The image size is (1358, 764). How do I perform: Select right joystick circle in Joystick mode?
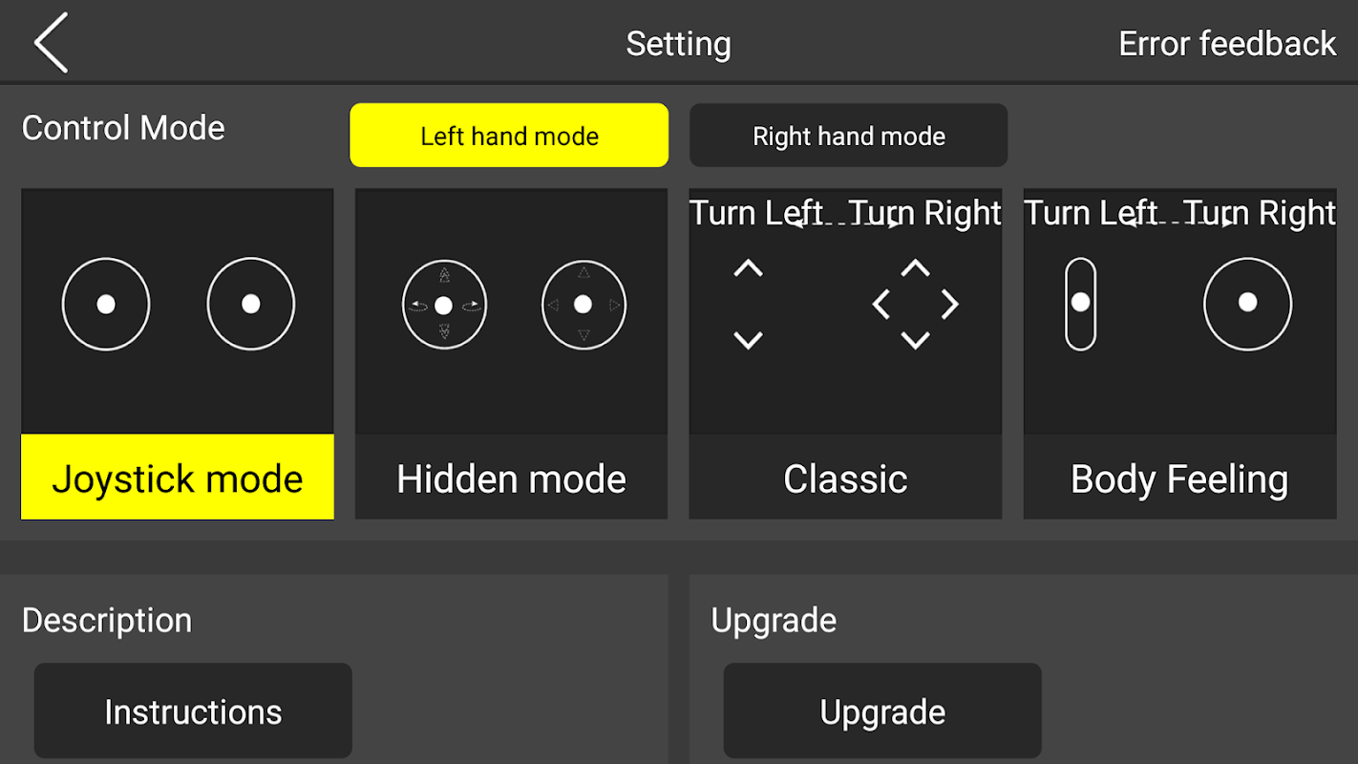click(251, 304)
